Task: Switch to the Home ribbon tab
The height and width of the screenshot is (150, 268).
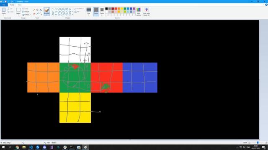Action: (x=12, y=5)
